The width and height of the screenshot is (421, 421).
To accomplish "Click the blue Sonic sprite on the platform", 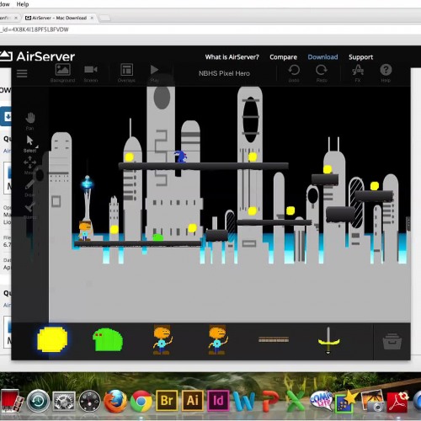I will coord(180,157).
